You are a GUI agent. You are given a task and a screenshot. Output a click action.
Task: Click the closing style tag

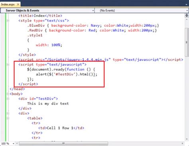(x=27, y=55)
